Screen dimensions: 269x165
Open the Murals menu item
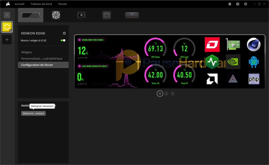coord(63,4)
